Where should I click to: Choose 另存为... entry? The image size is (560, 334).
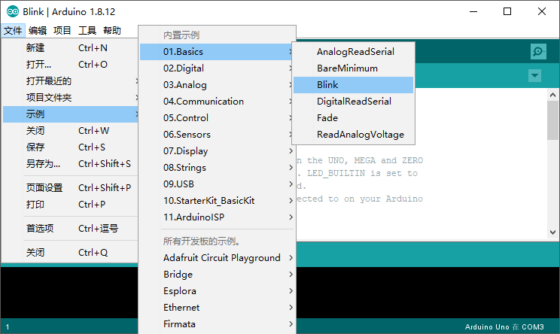click(x=70, y=164)
